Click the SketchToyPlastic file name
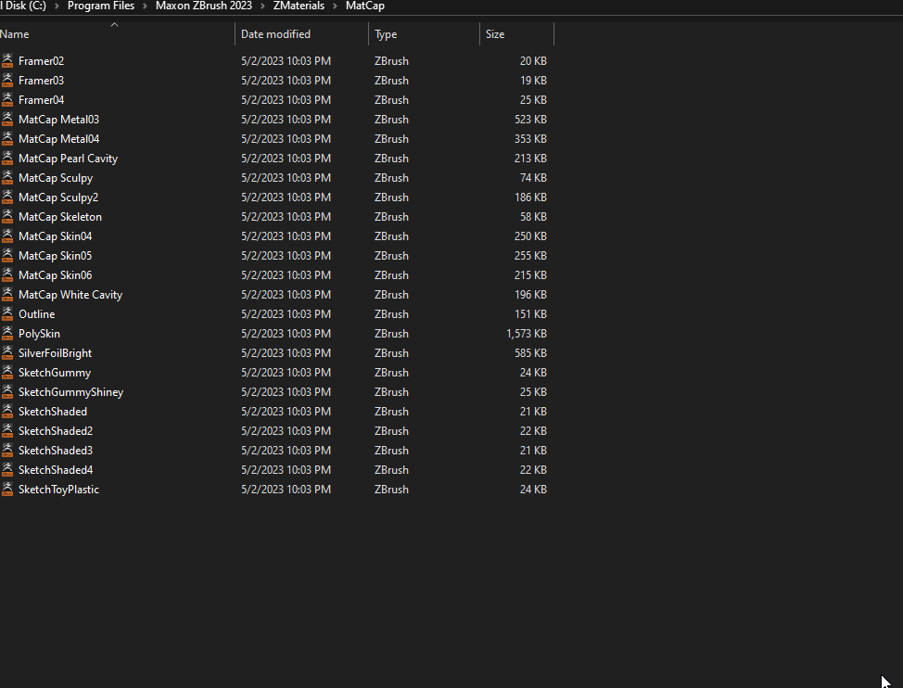This screenshot has width=903, height=688. point(58,489)
